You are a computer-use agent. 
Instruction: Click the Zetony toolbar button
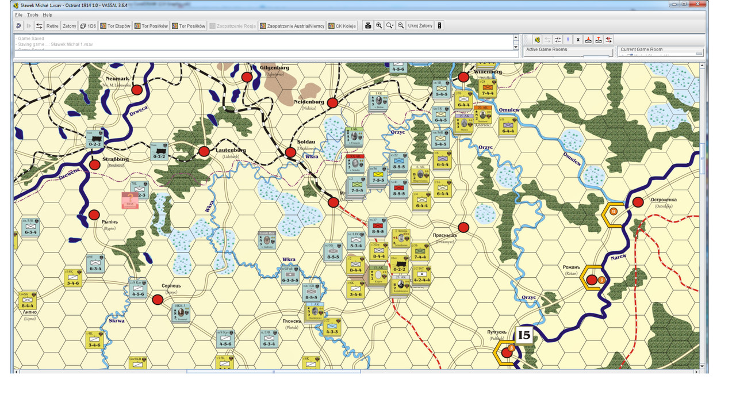69,26
